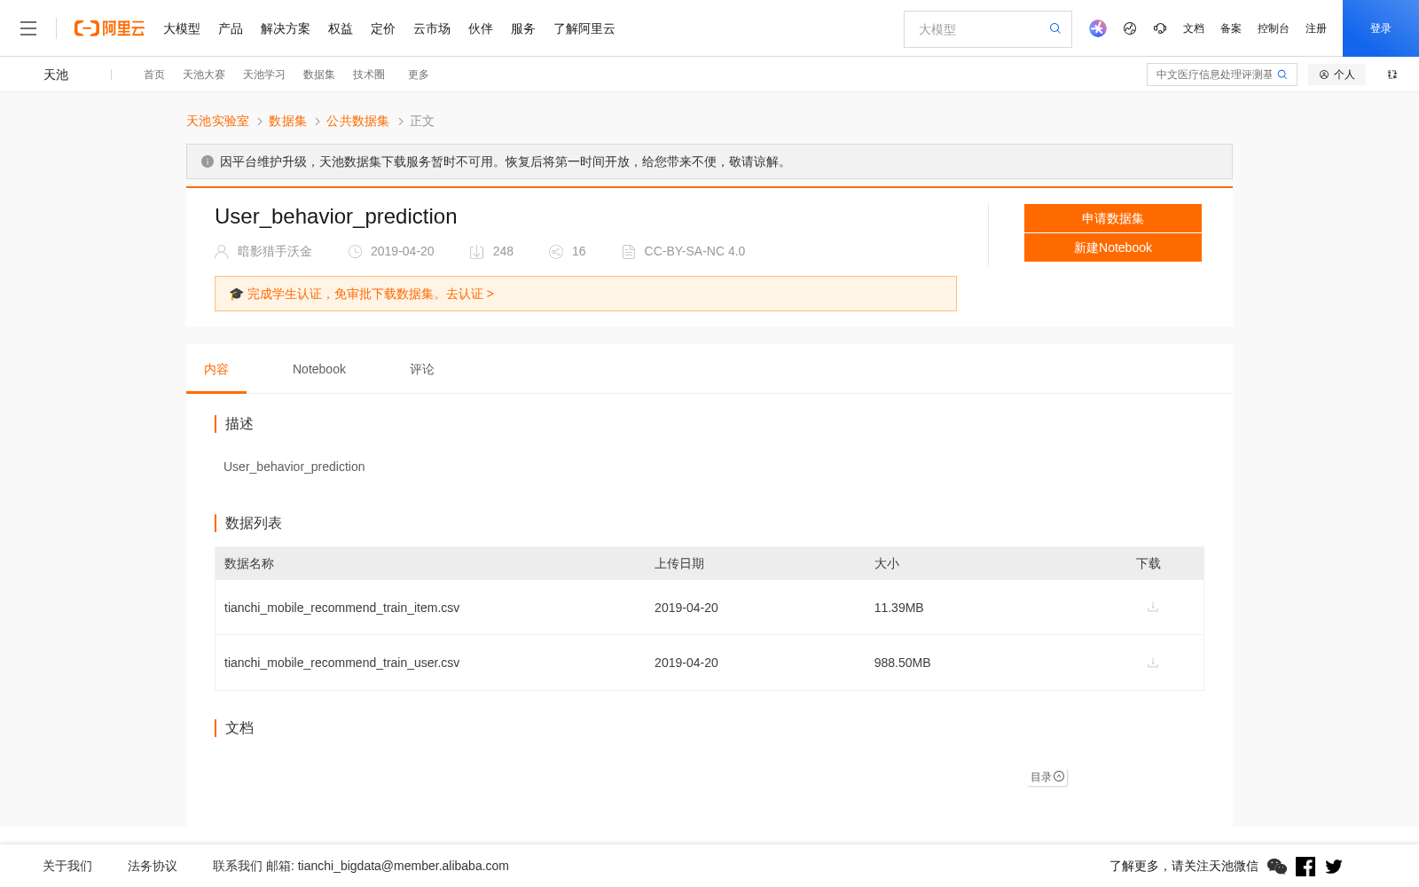Image resolution: width=1419 pixels, height=887 pixels.
Task: Click the 天池 brand title
Action: tap(56, 75)
